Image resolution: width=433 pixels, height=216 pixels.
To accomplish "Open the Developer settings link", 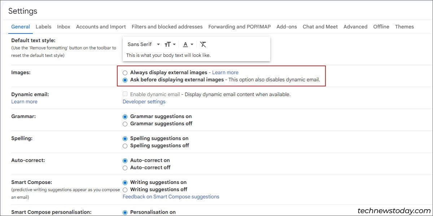I will tap(144, 102).
